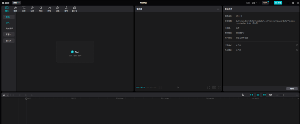
Task: Click the 导出 export button
Action: [278, 3]
